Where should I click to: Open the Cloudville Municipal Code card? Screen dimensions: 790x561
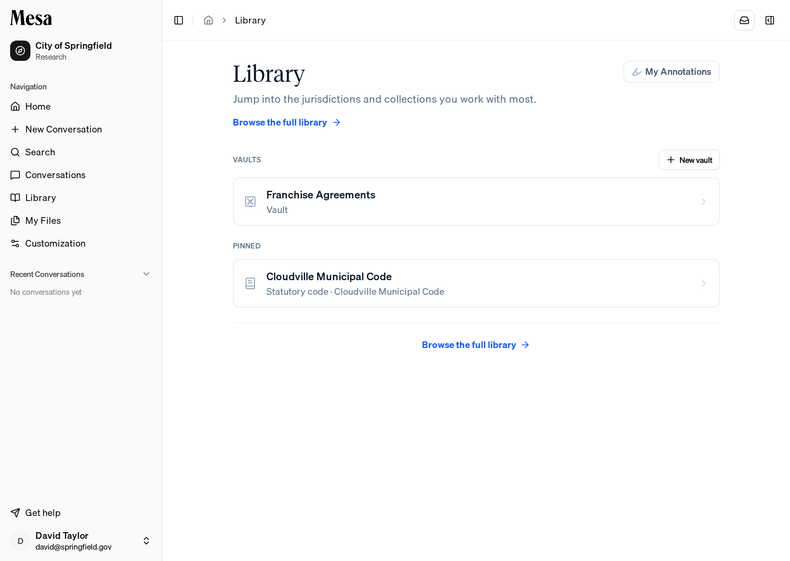(x=476, y=283)
